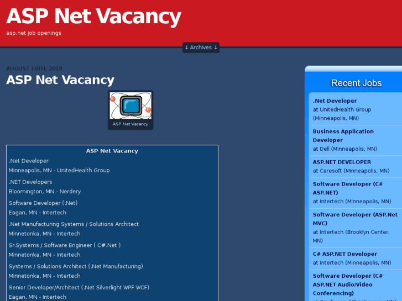
Task: Click 'at Intertech (Brooklyn Center, MN)' text
Action: click(351, 236)
